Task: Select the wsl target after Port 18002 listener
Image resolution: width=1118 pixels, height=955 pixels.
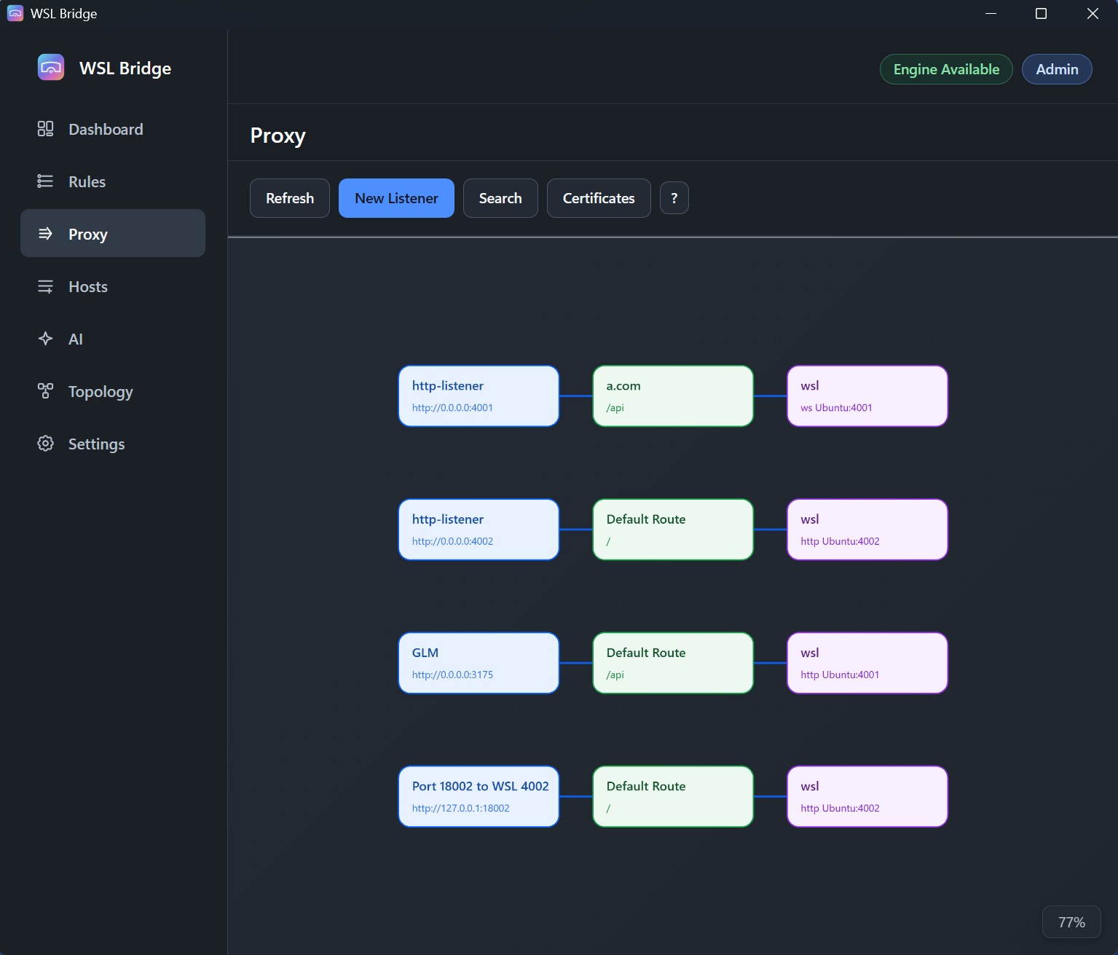Action: [x=867, y=796]
